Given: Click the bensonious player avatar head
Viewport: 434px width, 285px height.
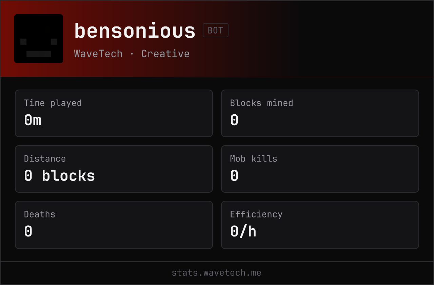Looking at the screenshot, I should click(39, 39).
